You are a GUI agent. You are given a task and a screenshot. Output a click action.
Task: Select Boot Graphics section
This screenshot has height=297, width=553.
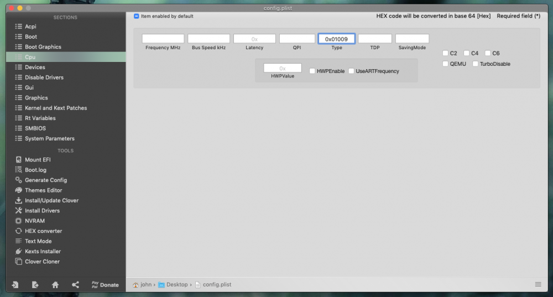[x=66, y=47]
